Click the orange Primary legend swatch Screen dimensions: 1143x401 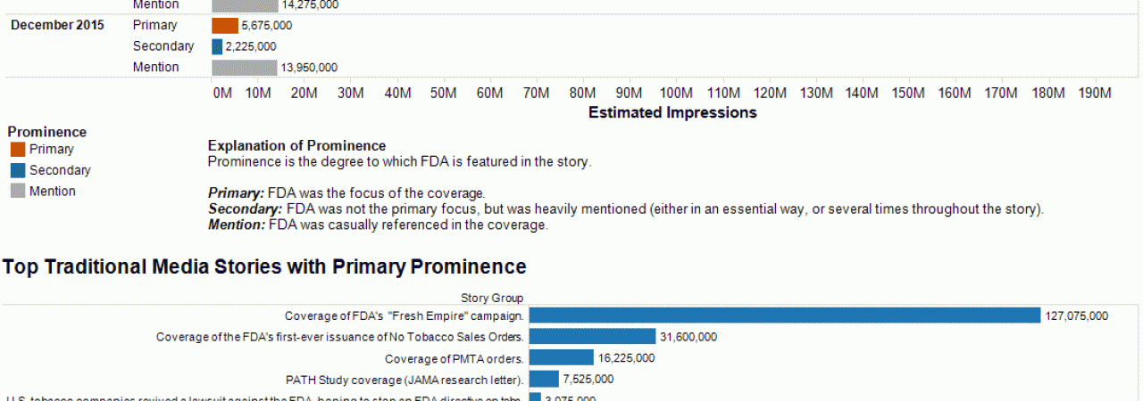[x=18, y=150]
